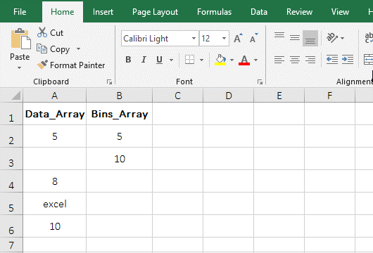The height and width of the screenshot is (253, 373).
Task: Select Align Right icon
Action: click(x=310, y=60)
